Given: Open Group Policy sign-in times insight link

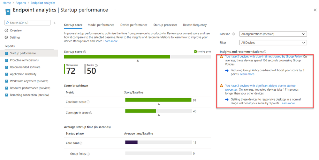Looking at the screenshot, I should [x=263, y=57].
